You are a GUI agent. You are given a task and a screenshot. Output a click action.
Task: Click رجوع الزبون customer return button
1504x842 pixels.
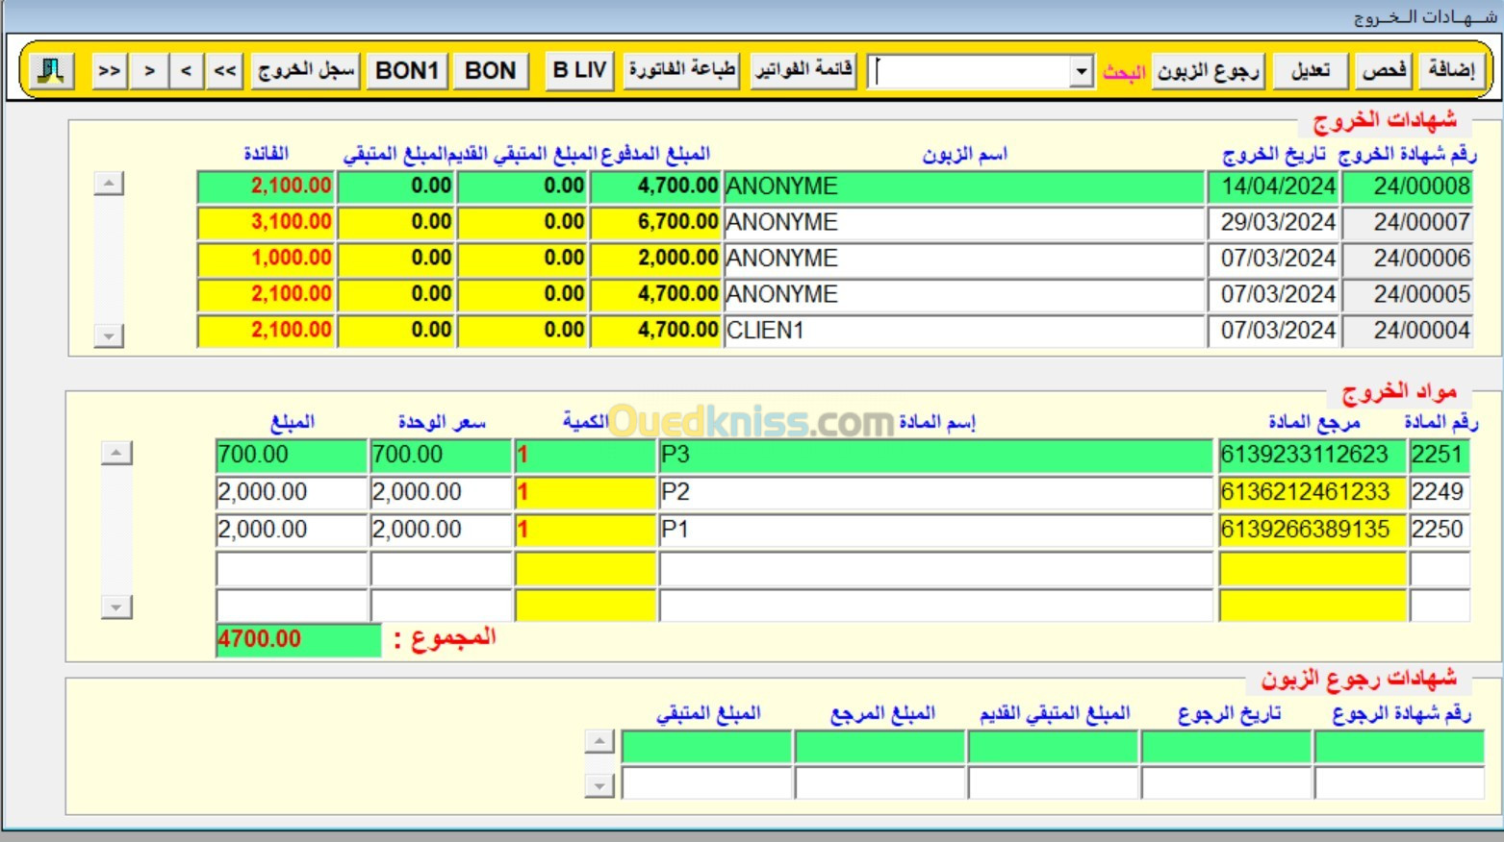pyautogui.click(x=1208, y=70)
